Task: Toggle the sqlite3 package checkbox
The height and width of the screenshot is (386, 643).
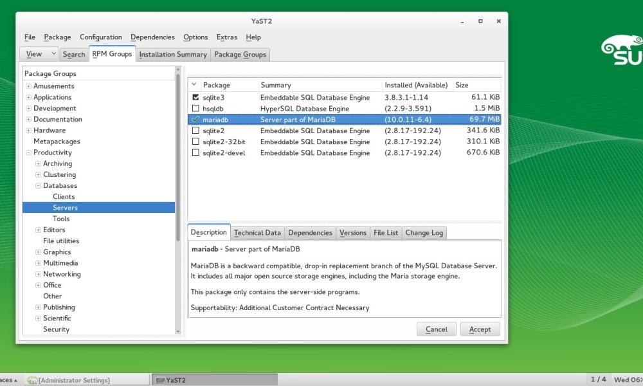Action: tap(195, 97)
